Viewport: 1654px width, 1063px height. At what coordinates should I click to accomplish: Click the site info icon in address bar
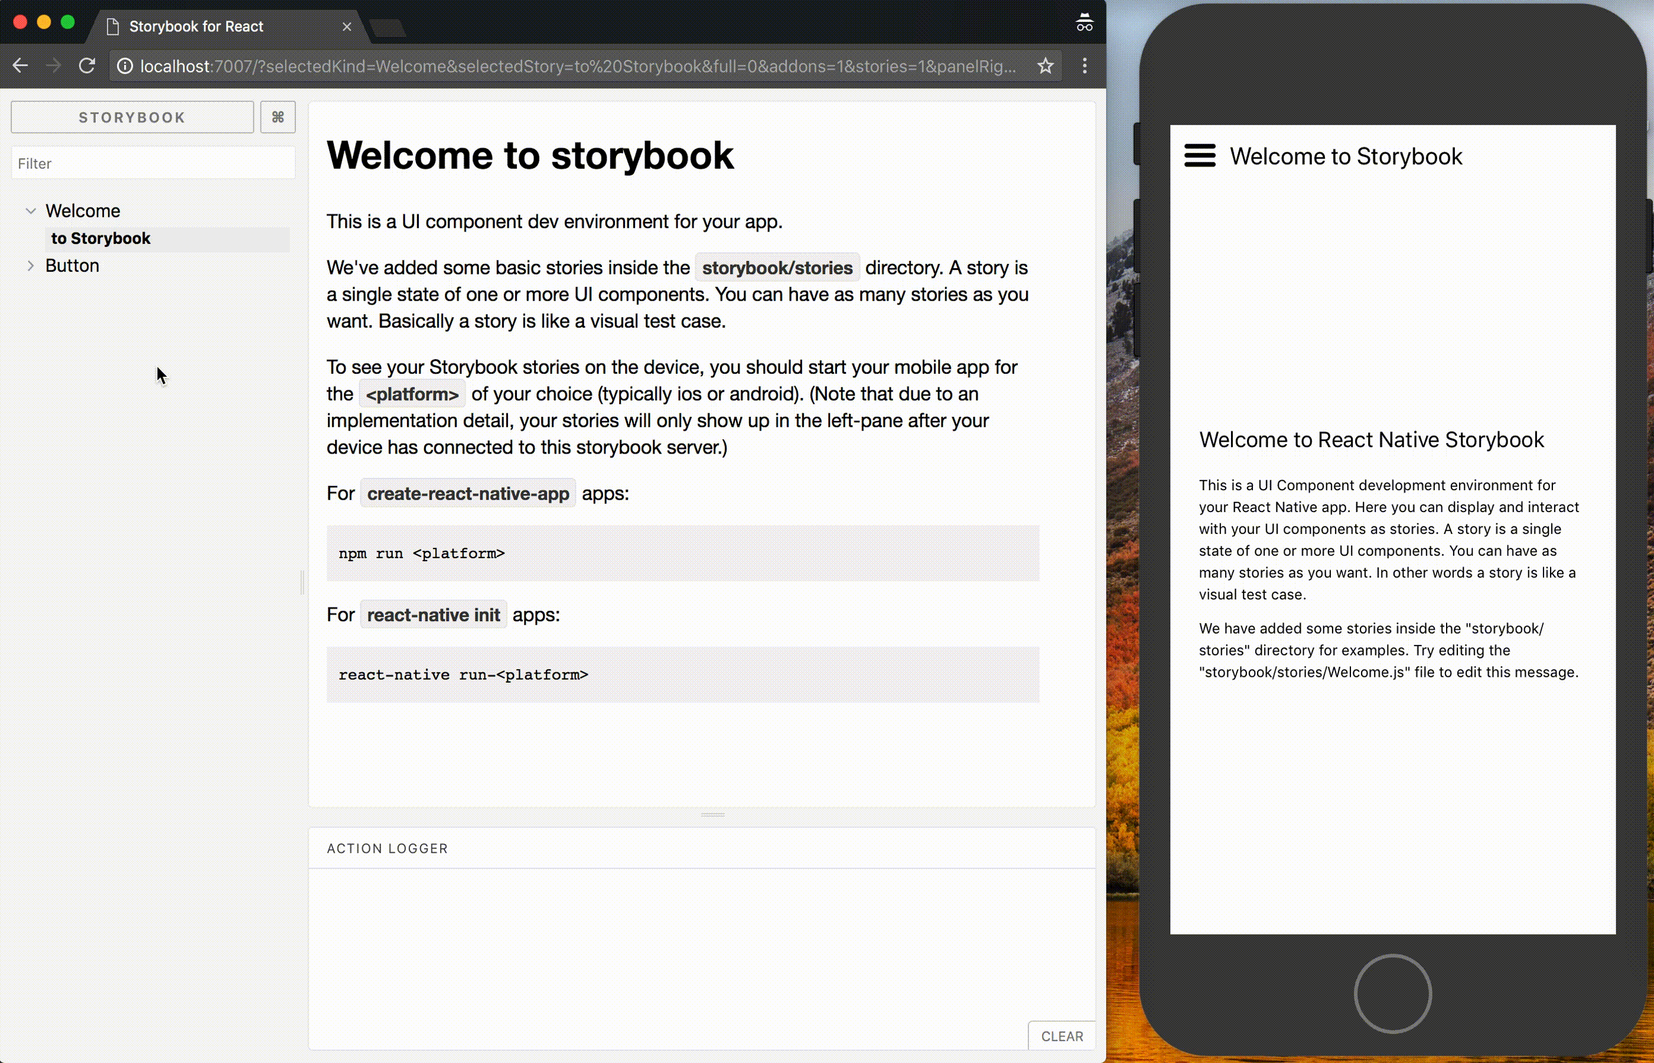[125, 66]
